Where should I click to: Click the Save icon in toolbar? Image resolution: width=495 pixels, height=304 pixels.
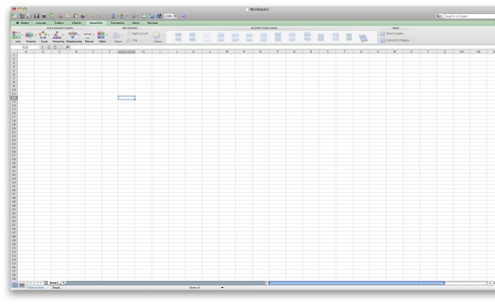(x=36, y=15)
